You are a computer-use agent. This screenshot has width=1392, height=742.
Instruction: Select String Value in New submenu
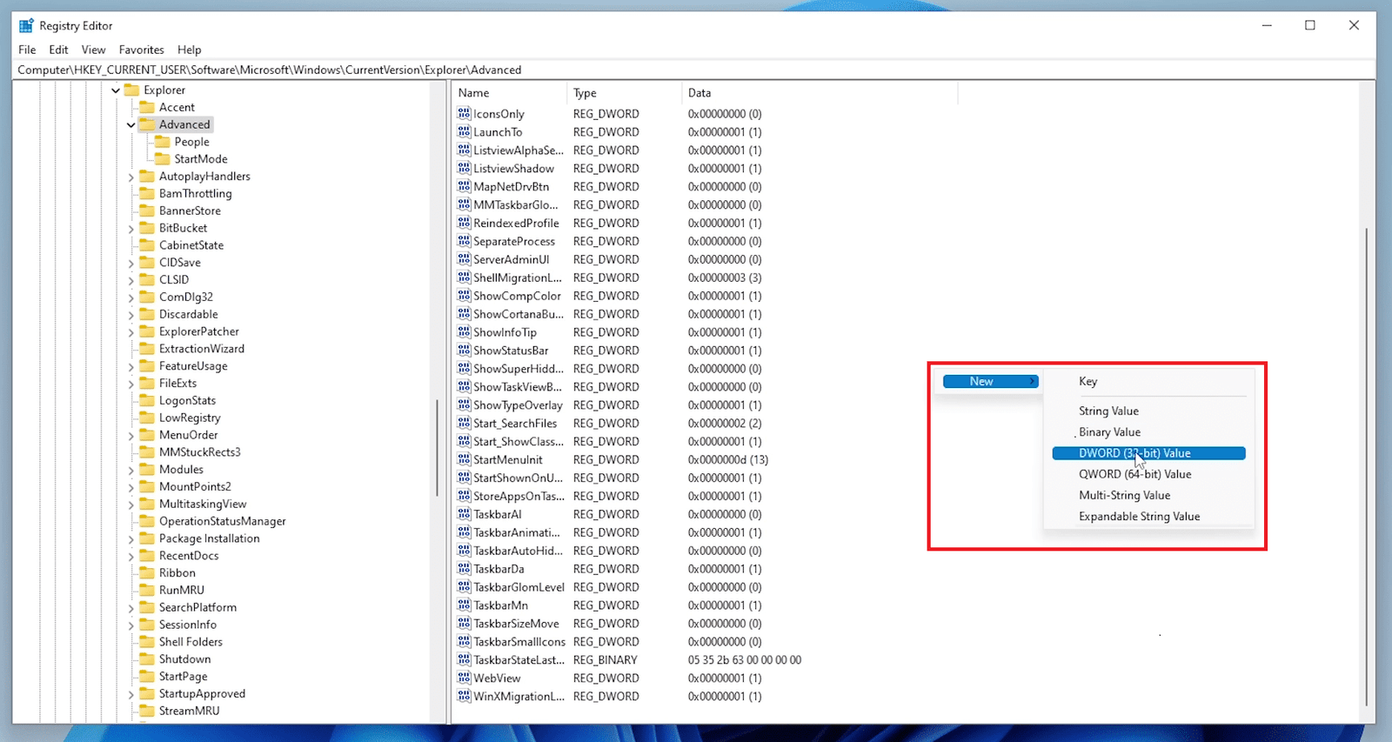(x=1108, y=411)
